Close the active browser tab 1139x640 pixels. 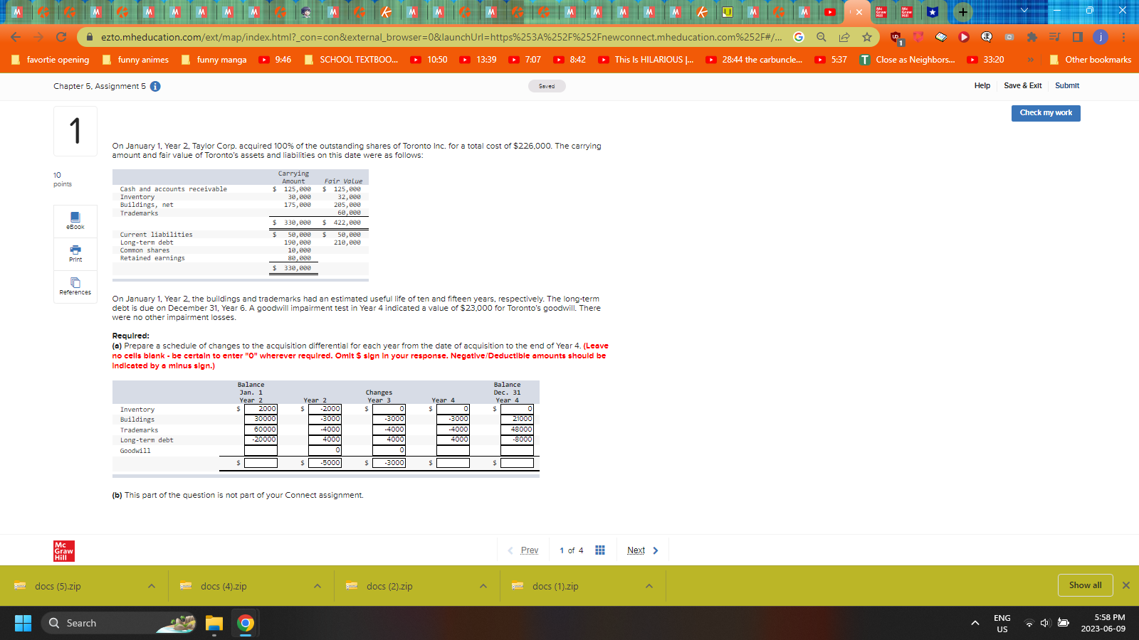(x=859, y=12)
